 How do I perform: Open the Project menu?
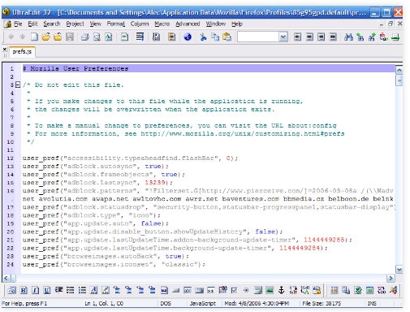75,24
